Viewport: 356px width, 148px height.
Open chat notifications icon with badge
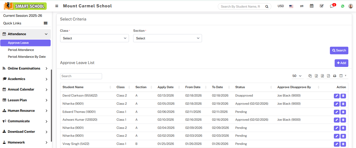pos(332,6)
